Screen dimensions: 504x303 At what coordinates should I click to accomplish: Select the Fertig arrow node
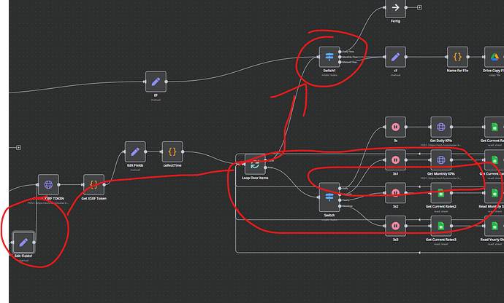(395, 8)
